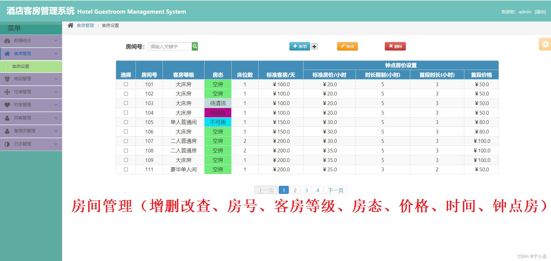
Task: Select checkbox for room 109
Action: 126,160
